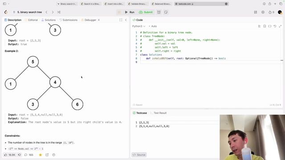Dislike the problem with thumbs-down
Image resolution: width=285 pixels, height=160 pixels.
[20, 155]
